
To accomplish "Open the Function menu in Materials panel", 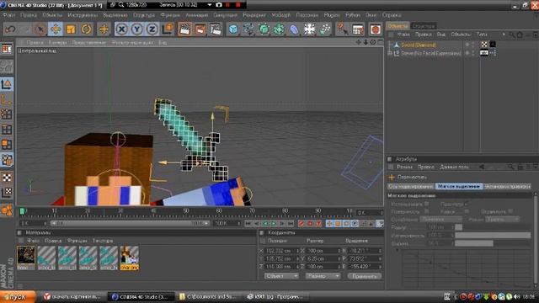I will point(77,241).
